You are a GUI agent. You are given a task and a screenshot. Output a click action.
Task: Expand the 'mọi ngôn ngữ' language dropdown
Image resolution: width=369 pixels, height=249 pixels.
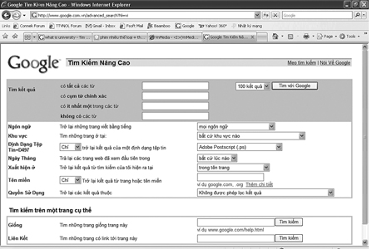point(272,127)
